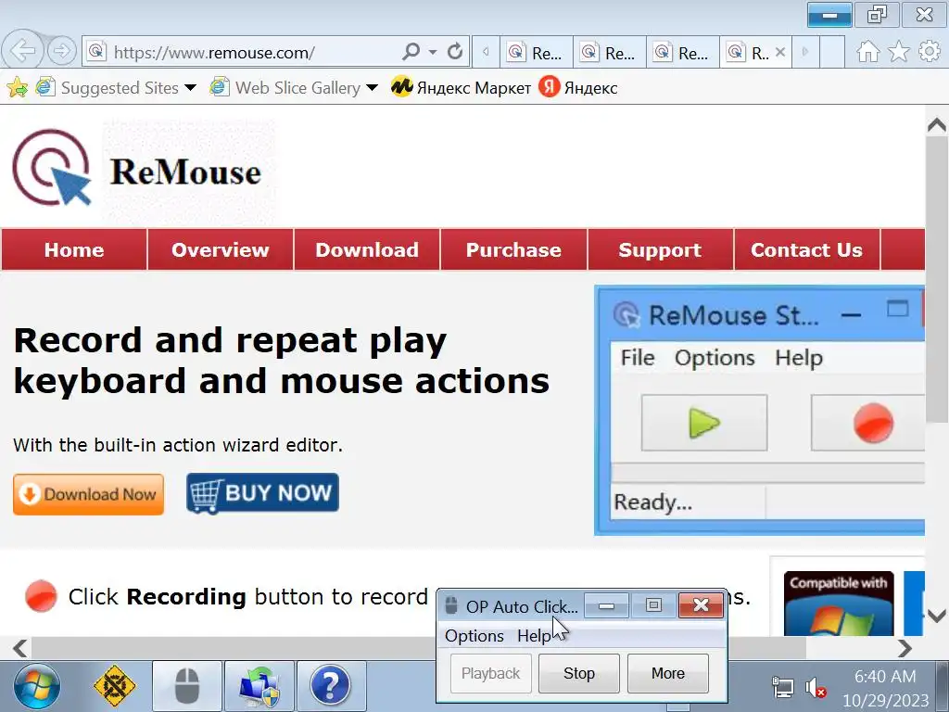Switch to the third Re... browser tab
The height and width of the screenshot is (712, 949).
point(683,53)
